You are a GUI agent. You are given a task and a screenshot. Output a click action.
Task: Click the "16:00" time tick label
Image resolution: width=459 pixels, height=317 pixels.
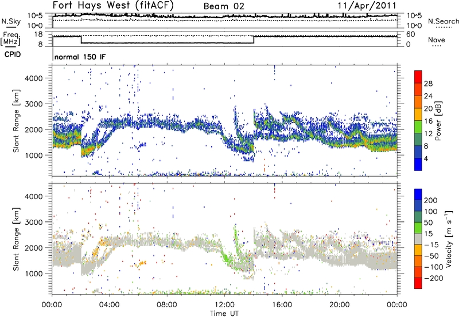(x=282, y=305)
